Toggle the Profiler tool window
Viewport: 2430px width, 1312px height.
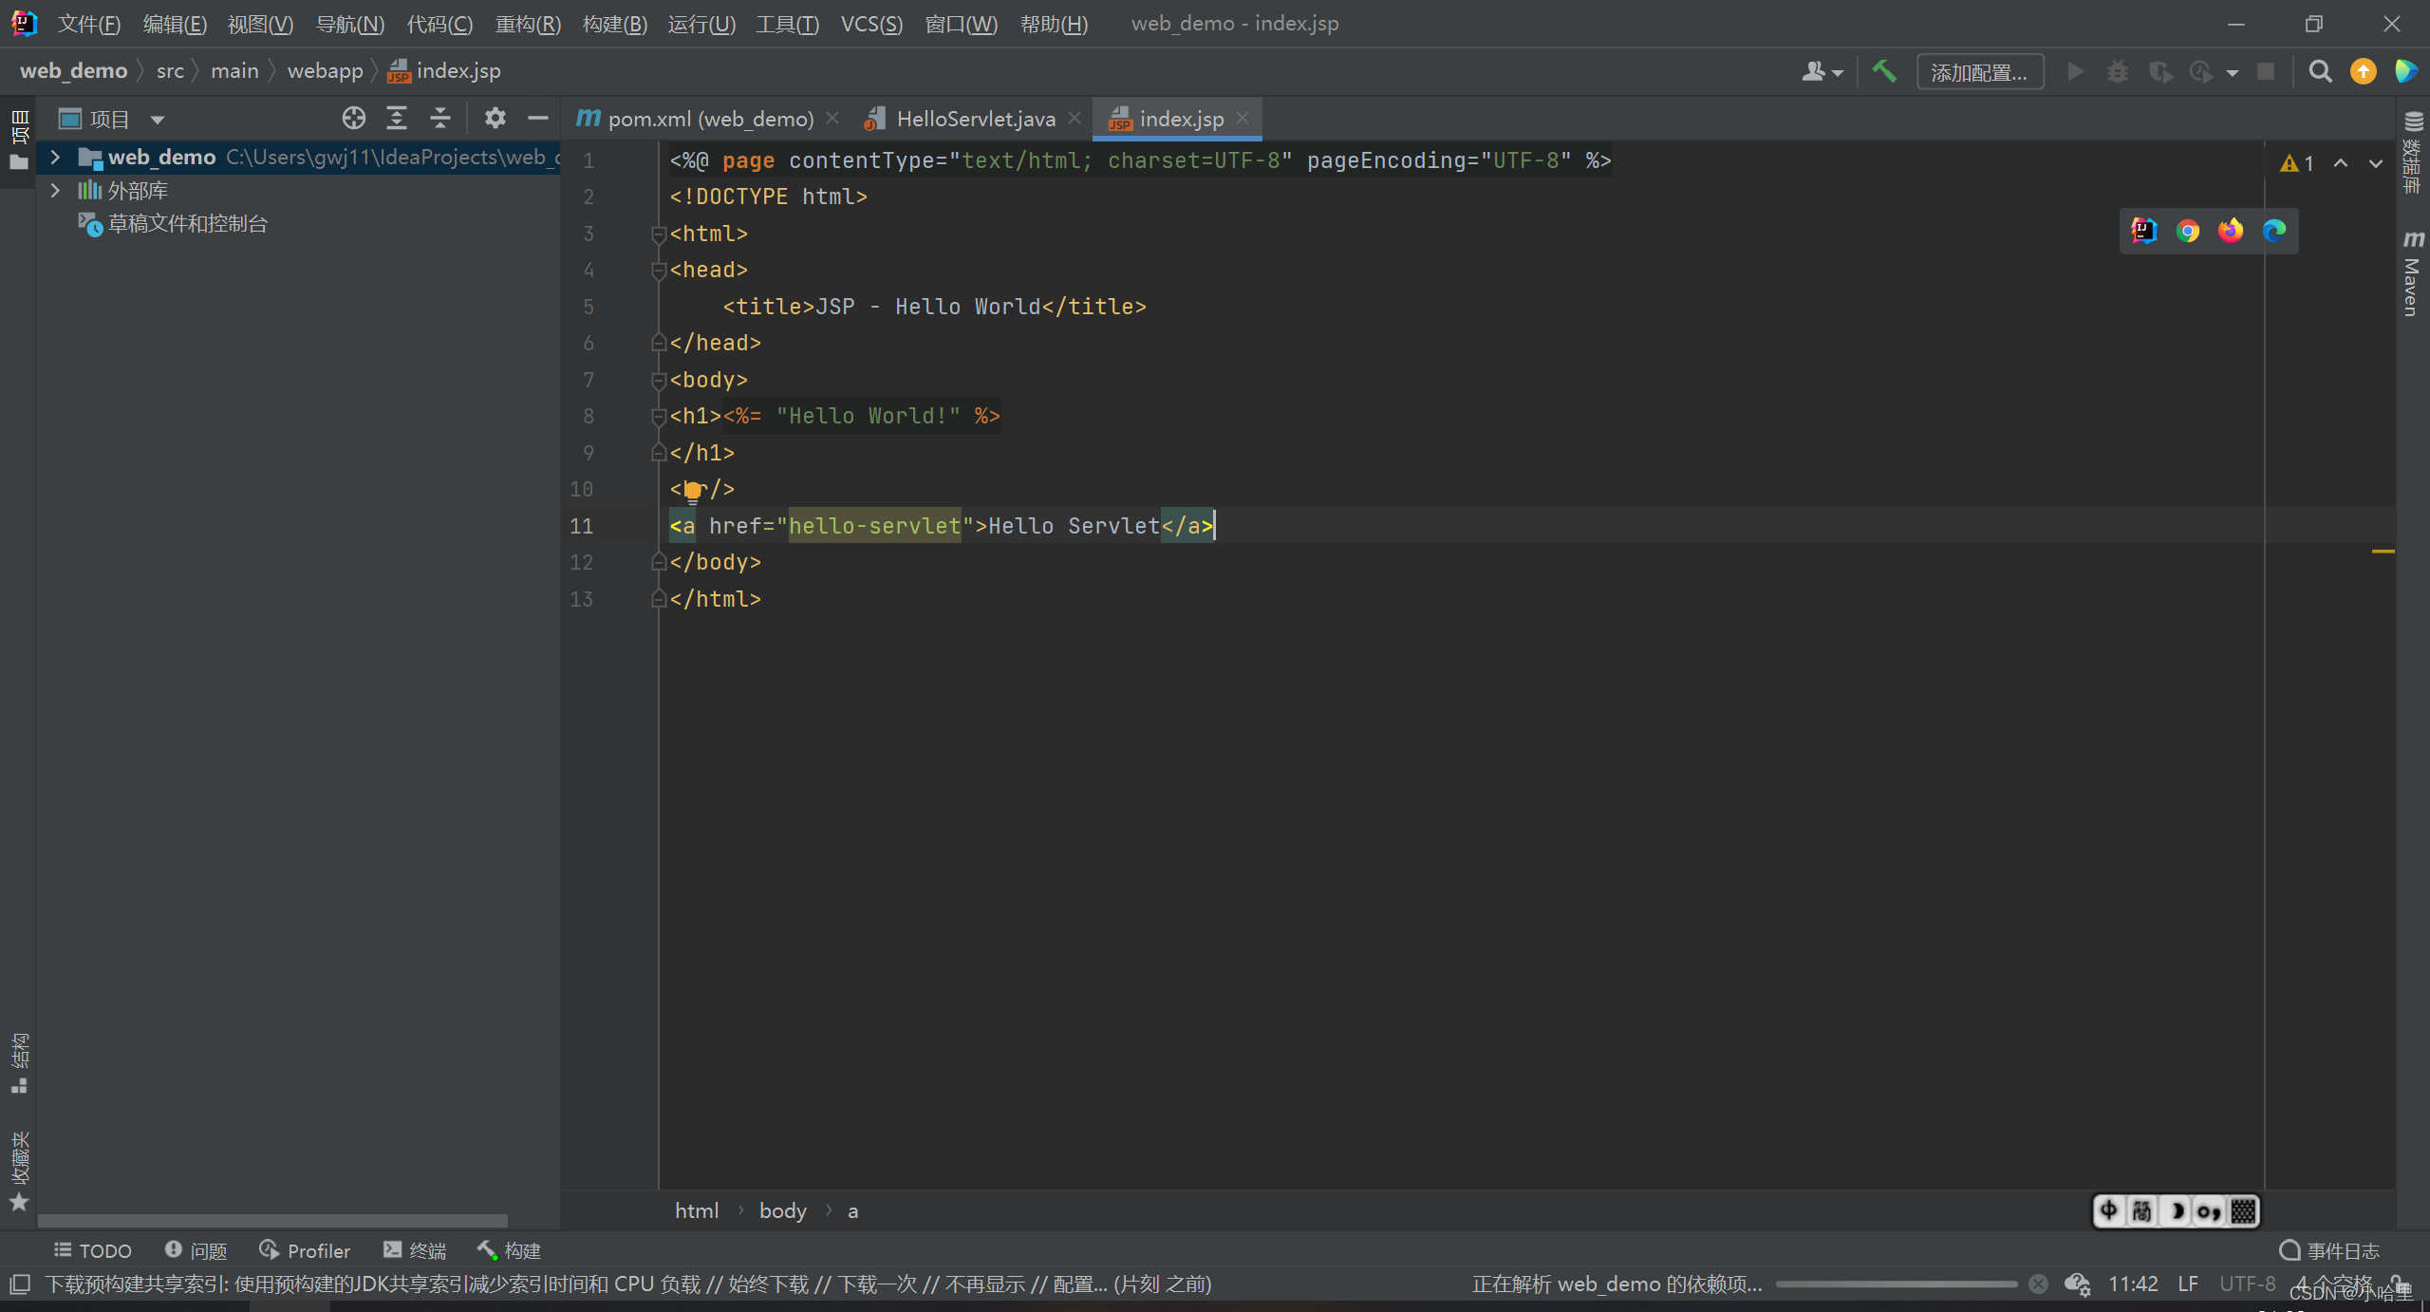[305, 1250]
